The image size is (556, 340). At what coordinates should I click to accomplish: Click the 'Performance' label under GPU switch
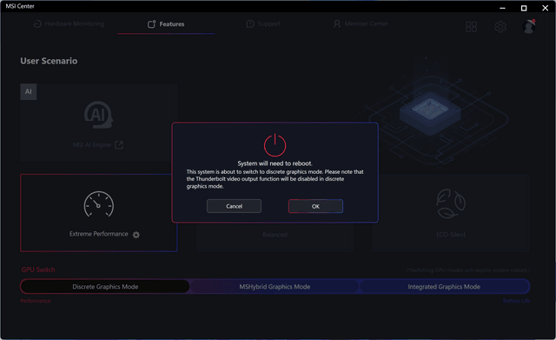[36, 301]
